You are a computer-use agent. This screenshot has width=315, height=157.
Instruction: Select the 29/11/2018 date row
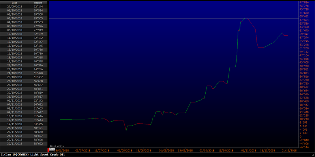(24, 140)
